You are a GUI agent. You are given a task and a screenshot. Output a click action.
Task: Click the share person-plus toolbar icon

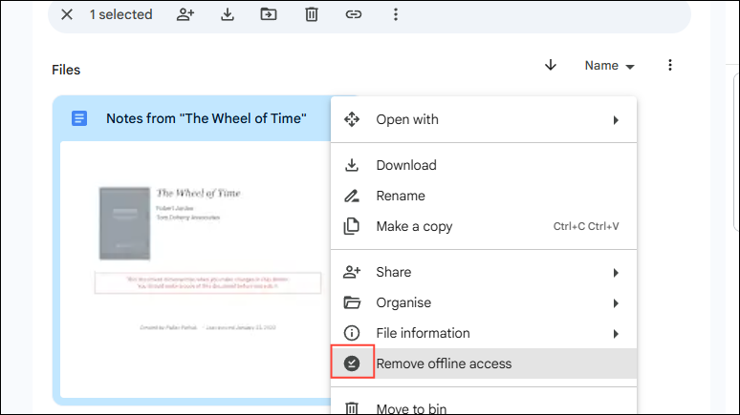click(x=186, y=14)
